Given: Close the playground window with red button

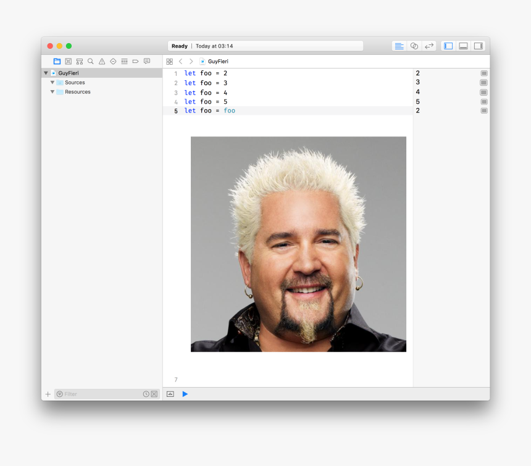Looking at the screenshot, I should [50, 46].
